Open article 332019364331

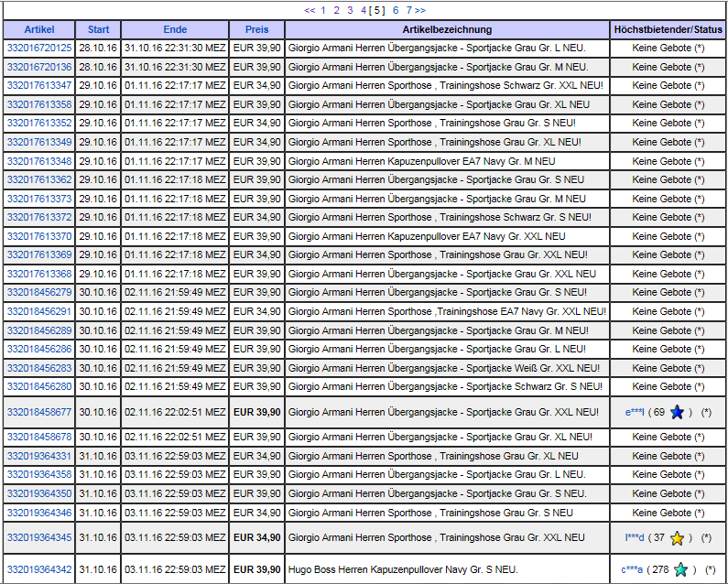coord(39,456)
